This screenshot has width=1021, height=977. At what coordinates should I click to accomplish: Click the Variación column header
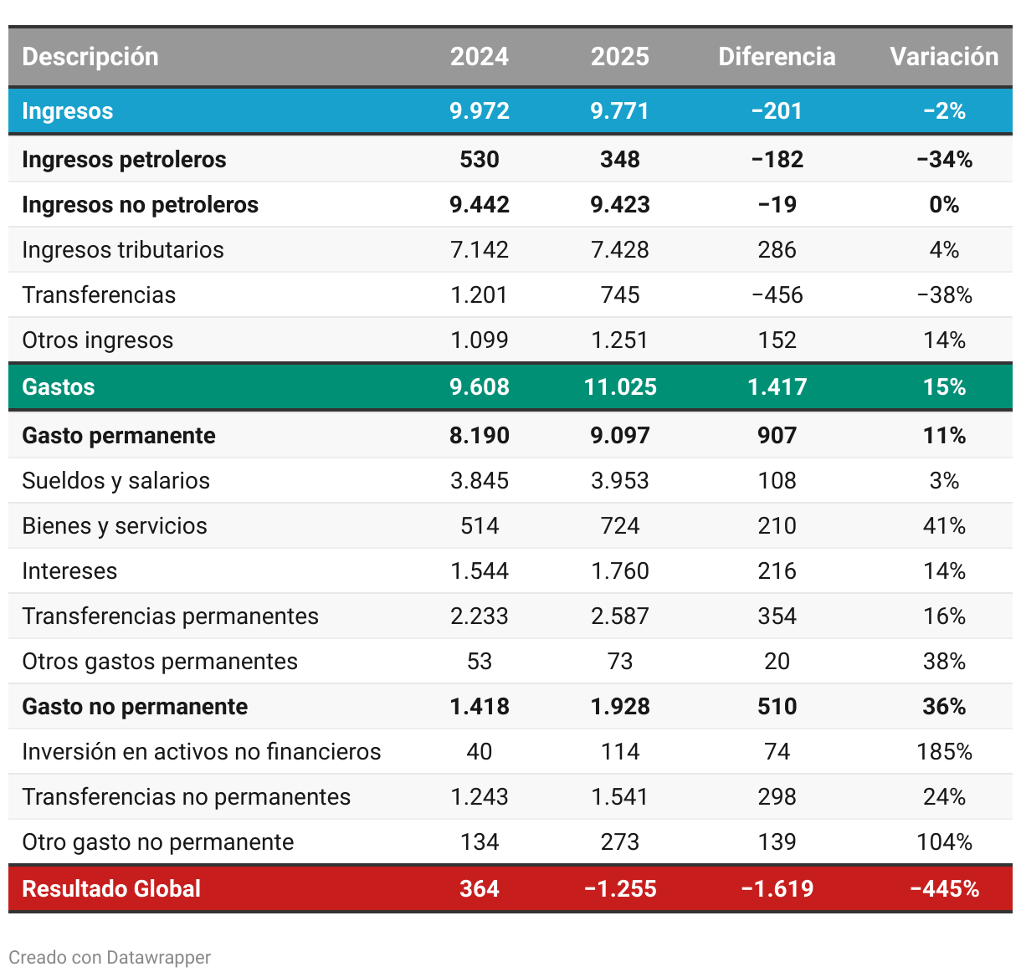944,57
